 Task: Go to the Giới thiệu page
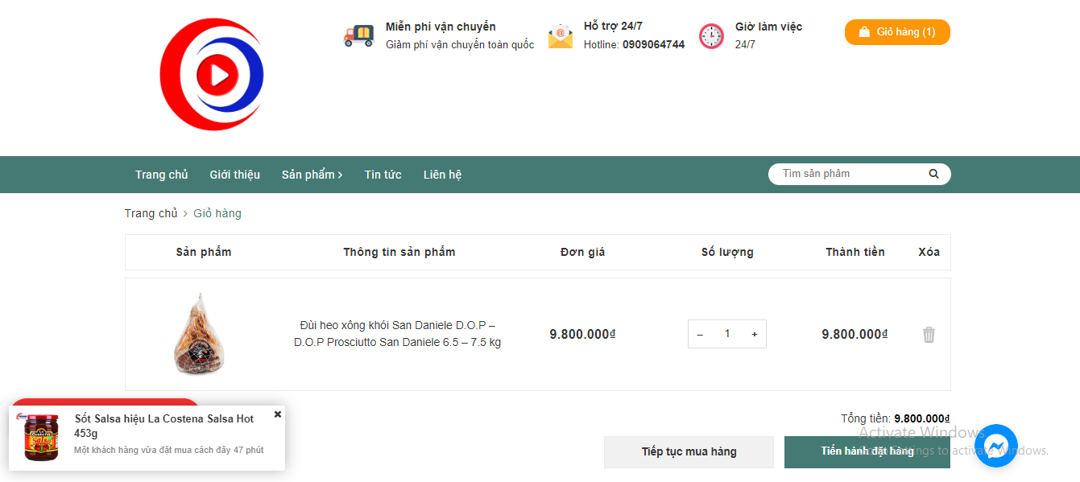point(234,175)
